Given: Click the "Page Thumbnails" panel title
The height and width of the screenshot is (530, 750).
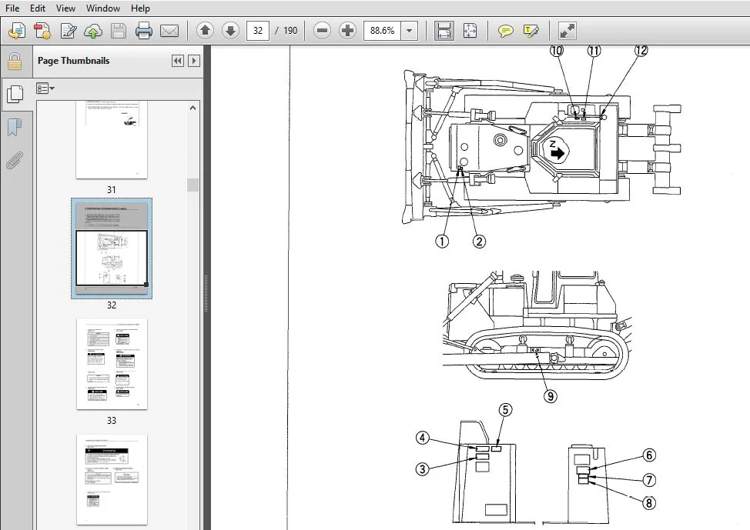Looking at the screenshot, I should [74, 61].
